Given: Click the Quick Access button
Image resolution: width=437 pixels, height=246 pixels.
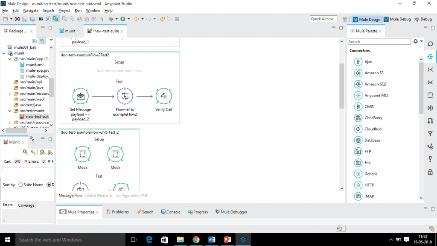Looking at the screenshot, I should (323, 19).
